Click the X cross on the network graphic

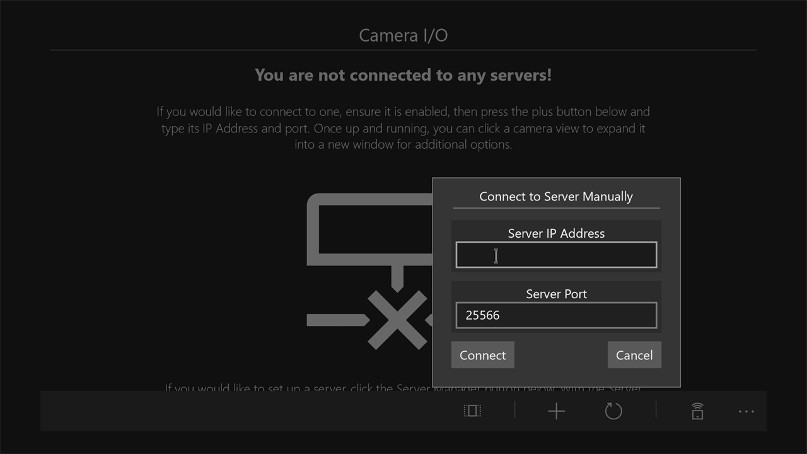click(x=397, y=320)
